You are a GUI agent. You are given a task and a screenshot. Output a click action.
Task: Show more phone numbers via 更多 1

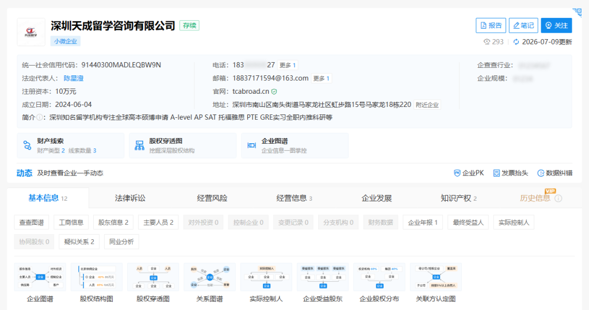tap(288, 65)
